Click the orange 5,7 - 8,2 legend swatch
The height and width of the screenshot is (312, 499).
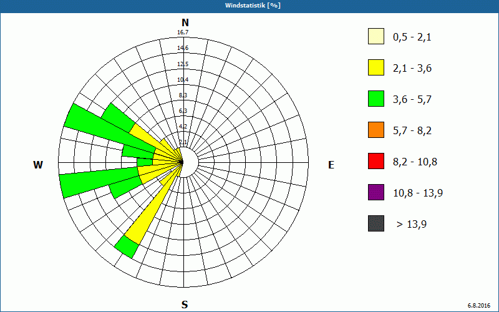click(376, 130)
